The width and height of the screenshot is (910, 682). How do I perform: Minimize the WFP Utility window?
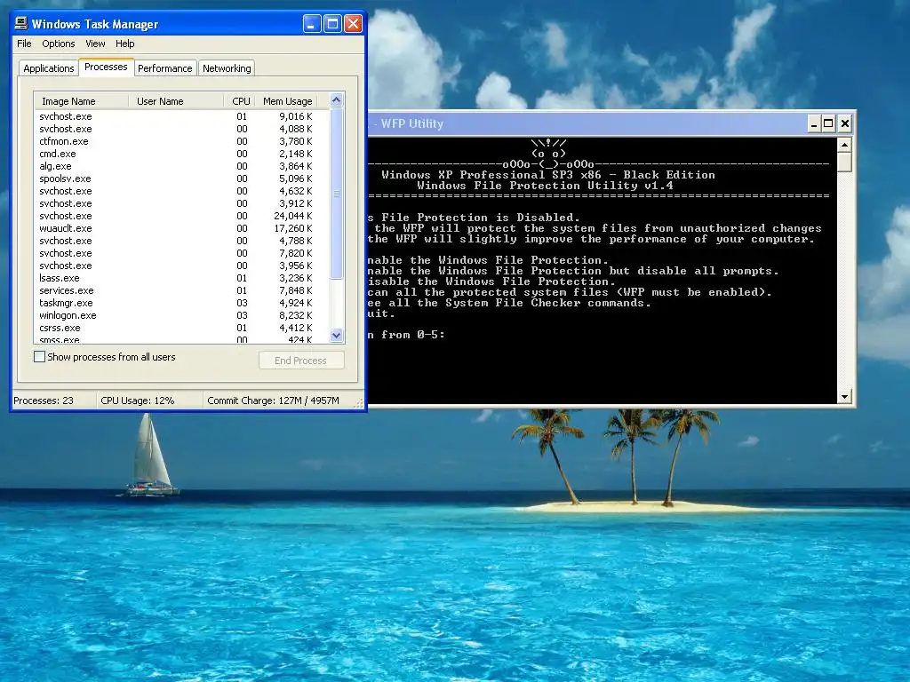pyautogui.click(x=814, y=123)
